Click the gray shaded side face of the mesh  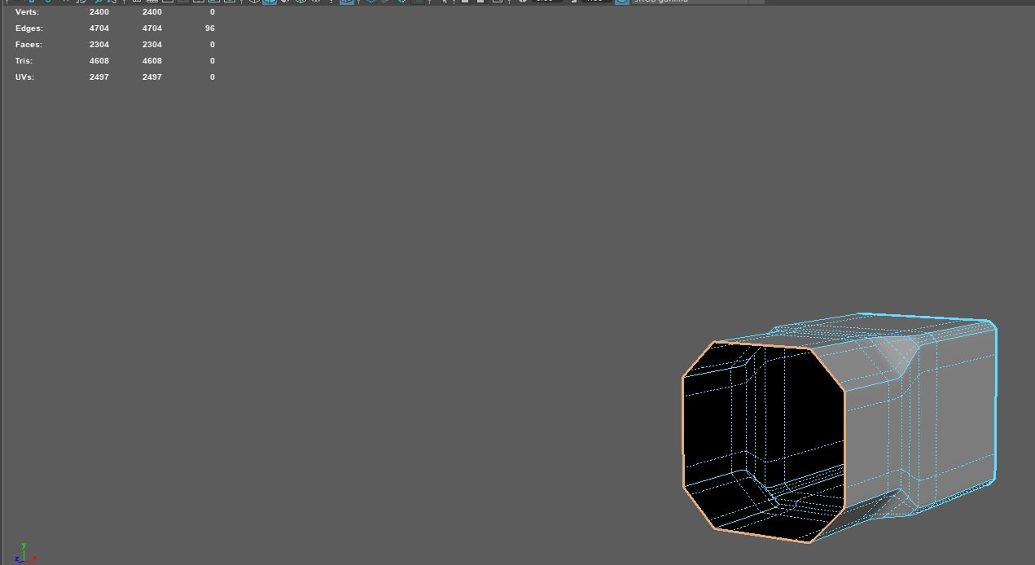(920, 415)
